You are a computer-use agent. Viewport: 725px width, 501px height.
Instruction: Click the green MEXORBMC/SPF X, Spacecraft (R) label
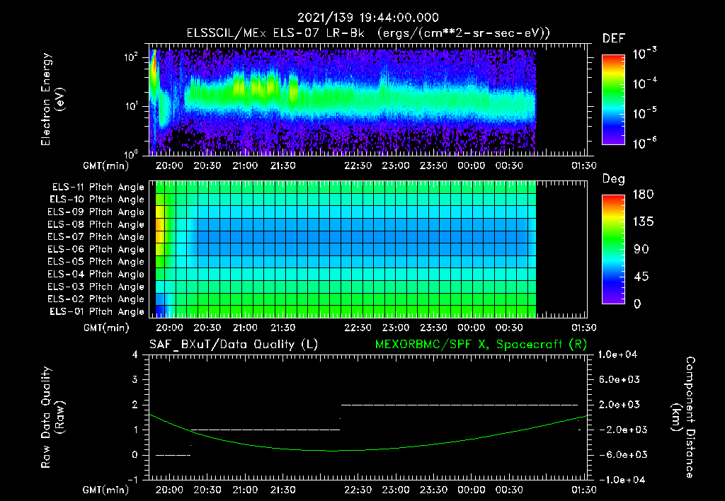pos(481,345)
